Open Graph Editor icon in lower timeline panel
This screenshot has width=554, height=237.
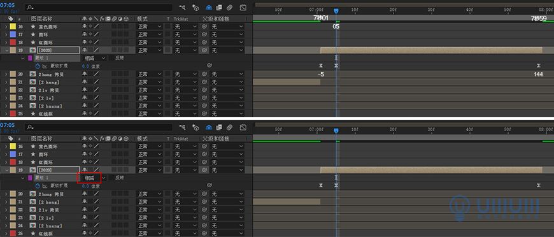tap(243, 127)
